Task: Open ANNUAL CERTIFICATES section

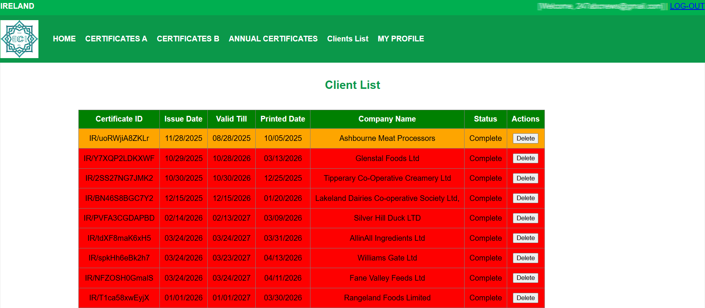Action: [273, 39]
